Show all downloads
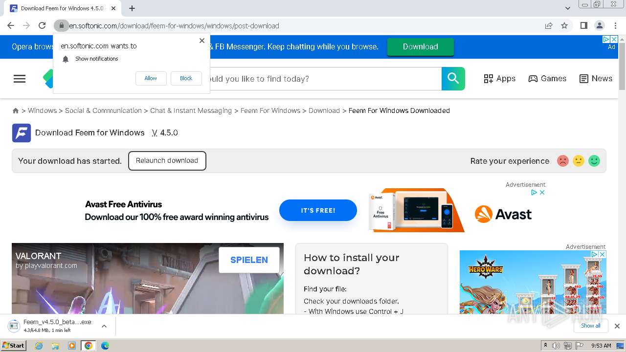 coord(591,326)
